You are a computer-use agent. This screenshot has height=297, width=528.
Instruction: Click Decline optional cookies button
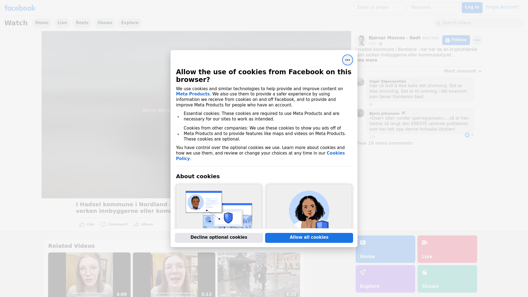(219, 238)
